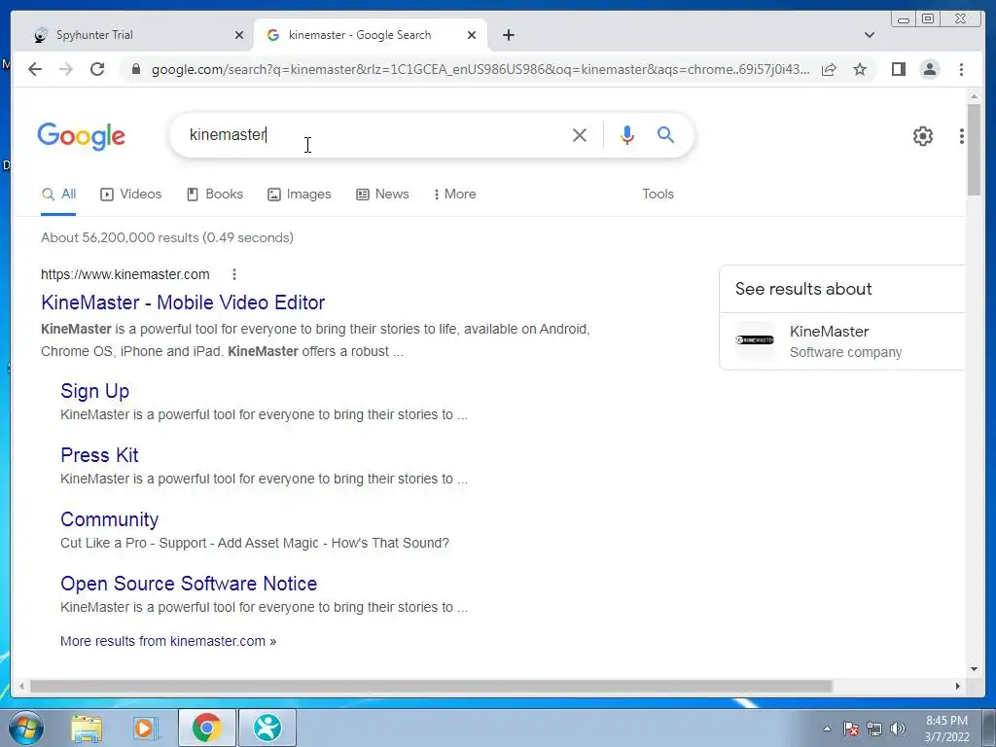996x747 pixels.
Task: Switch to Images results
Action: point(300,195)
